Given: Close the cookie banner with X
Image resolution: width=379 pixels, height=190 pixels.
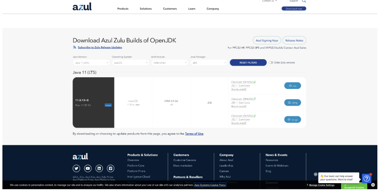Looking at the screenshot, I should coord(373,185).
